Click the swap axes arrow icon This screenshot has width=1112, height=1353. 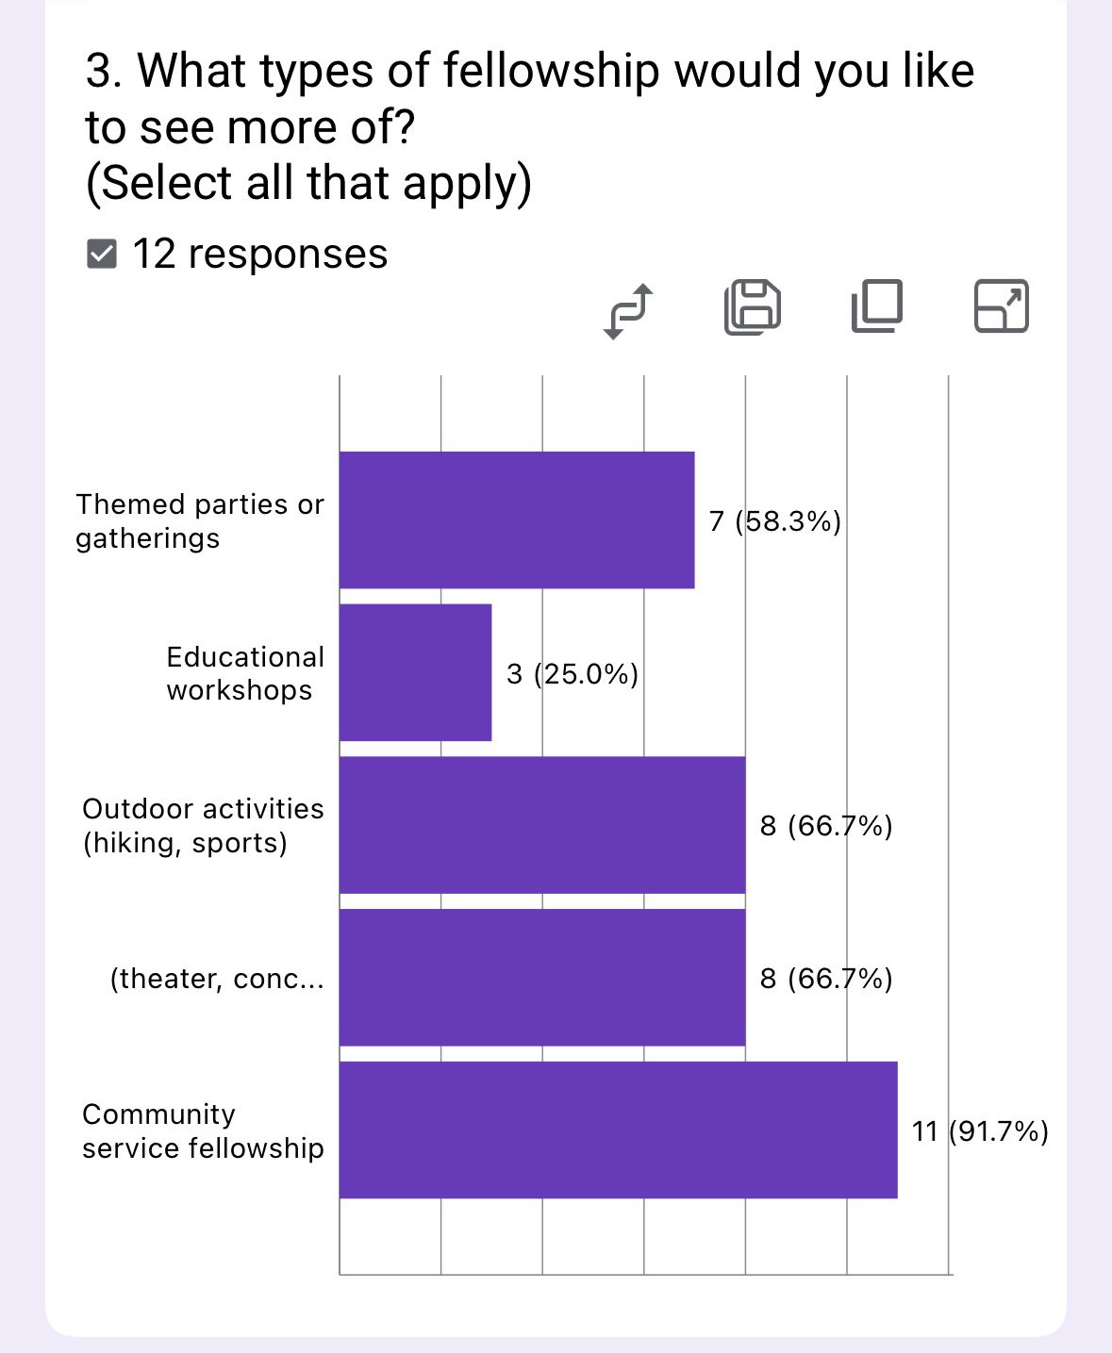pyautogui.click(x=628, y=310)
